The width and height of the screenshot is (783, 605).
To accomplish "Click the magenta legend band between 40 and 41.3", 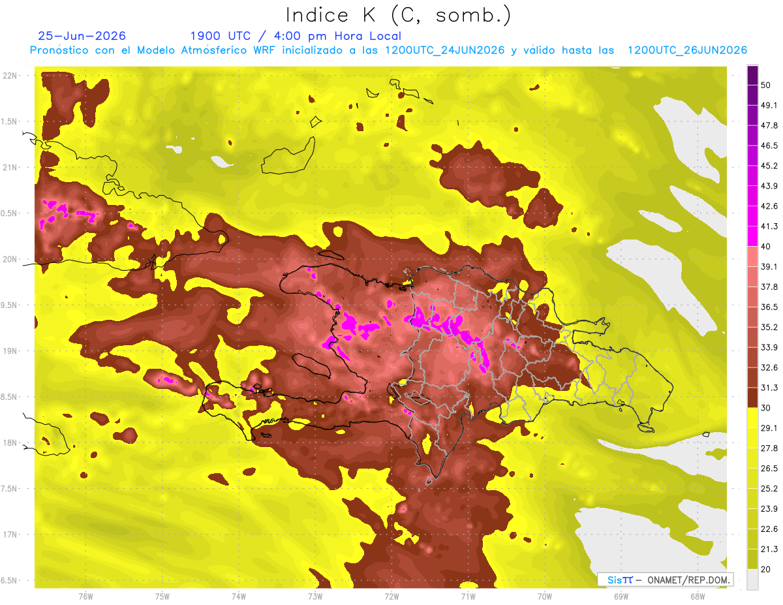I will pos(752,236).
